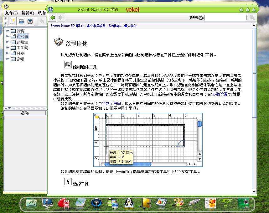Expand the 卫生间 catalog folder
Viewport: 269px width, 213px height.
point(7,48)
